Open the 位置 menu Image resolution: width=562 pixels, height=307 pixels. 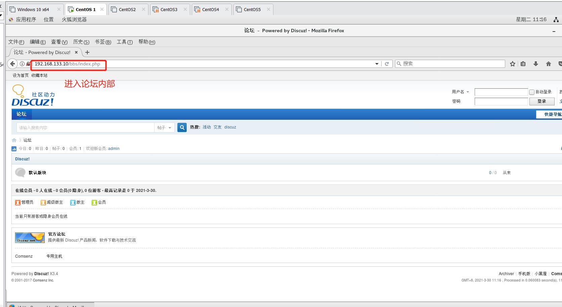49,19
